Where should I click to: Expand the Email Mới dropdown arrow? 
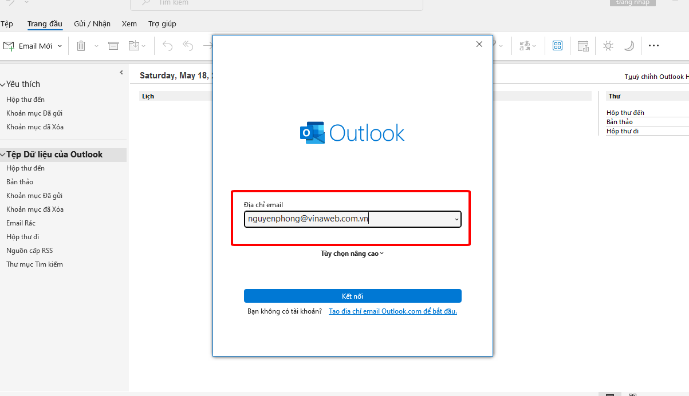pos(60,46)
